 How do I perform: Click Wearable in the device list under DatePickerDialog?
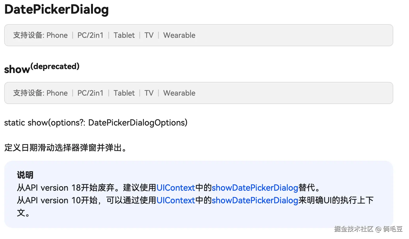tap(179, 35)
